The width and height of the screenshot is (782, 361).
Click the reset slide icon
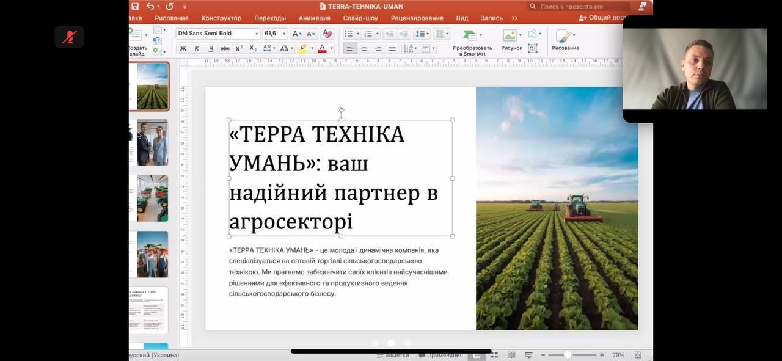(158, 40)
